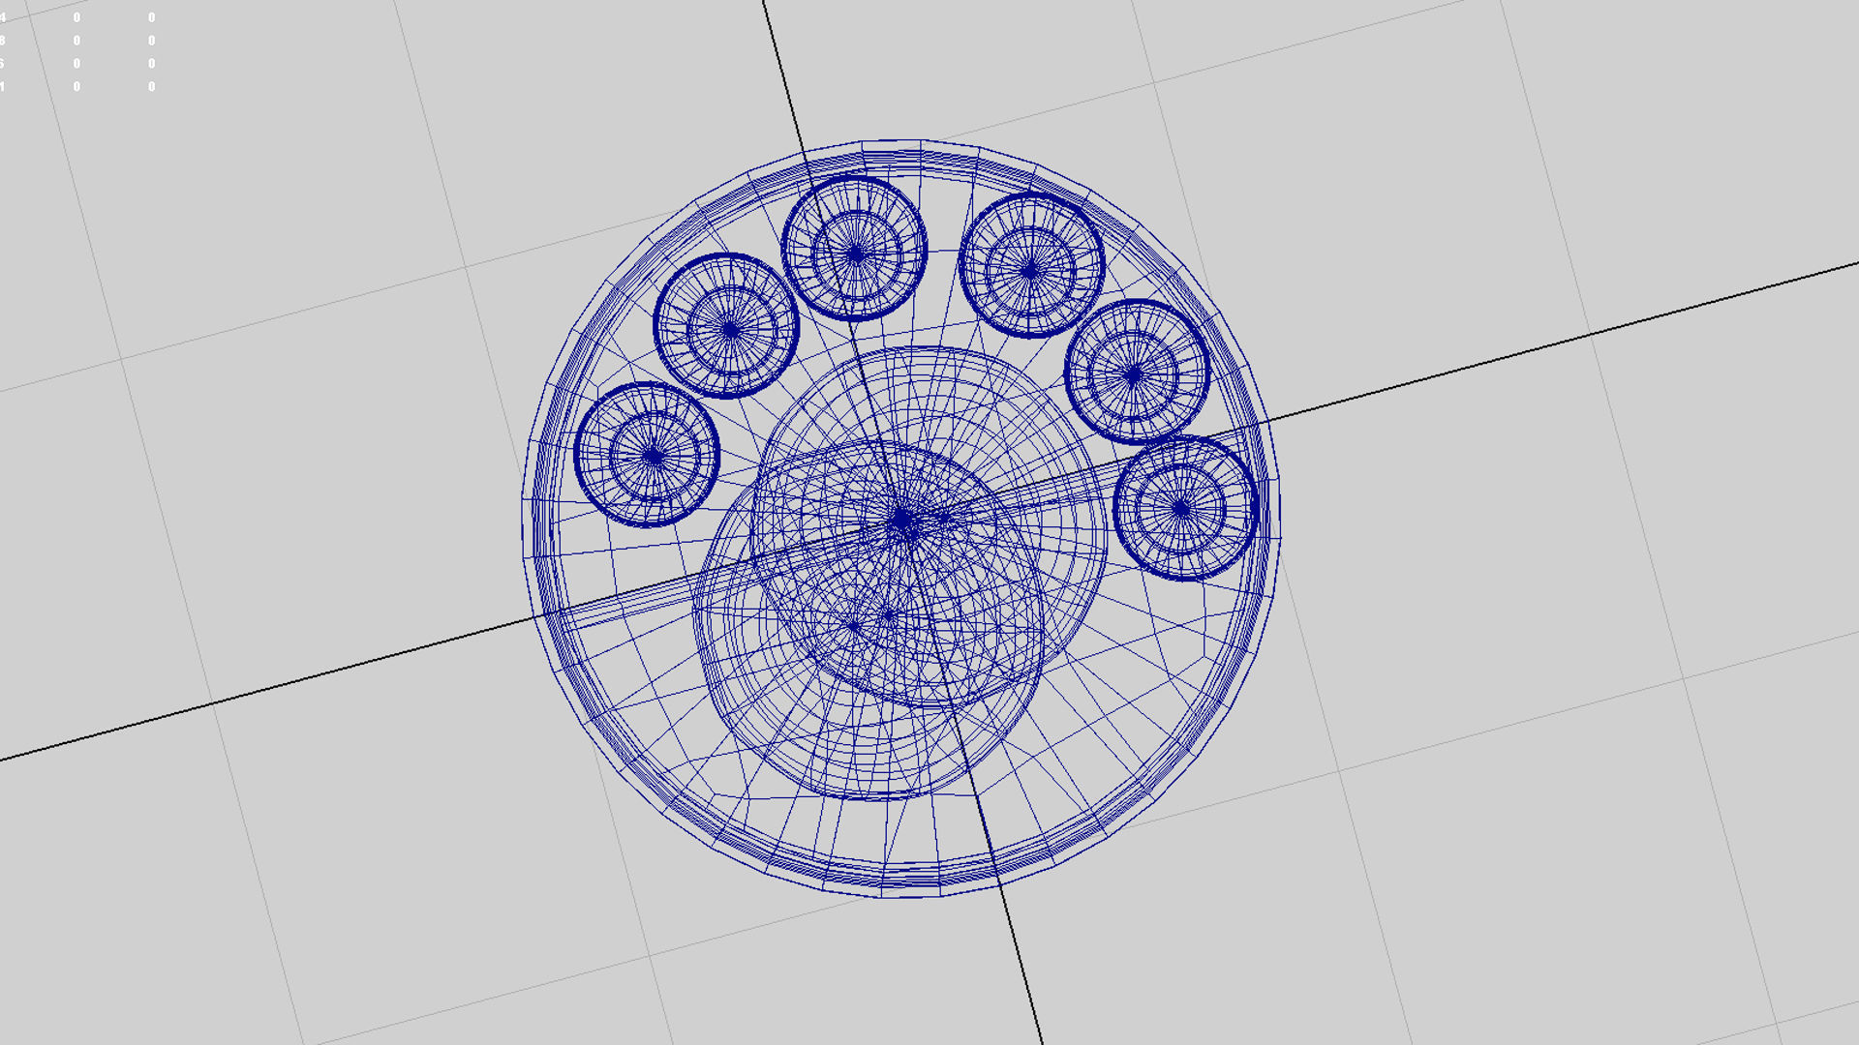Click the black axis line below the dish
This screenshot has height=1045, width=1859.
[1021, 968]
